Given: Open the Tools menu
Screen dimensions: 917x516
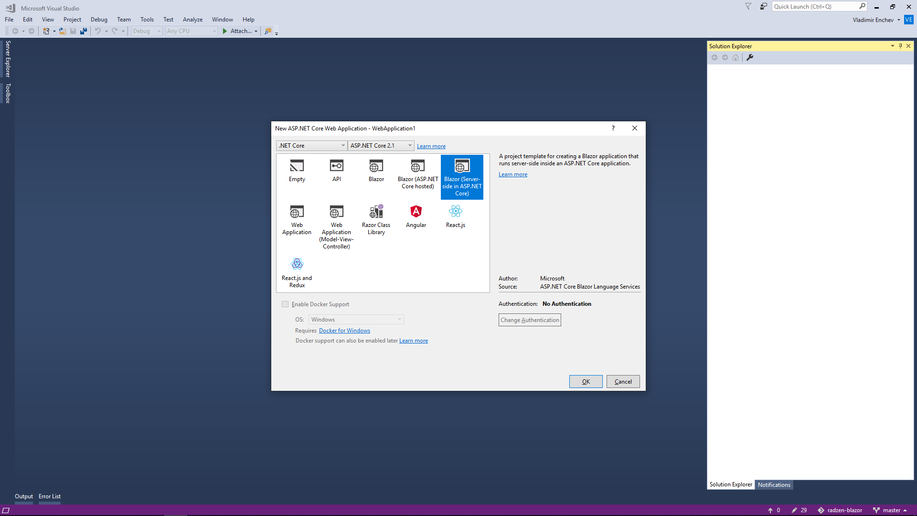Looking at the screenshot, I should 147,20.
